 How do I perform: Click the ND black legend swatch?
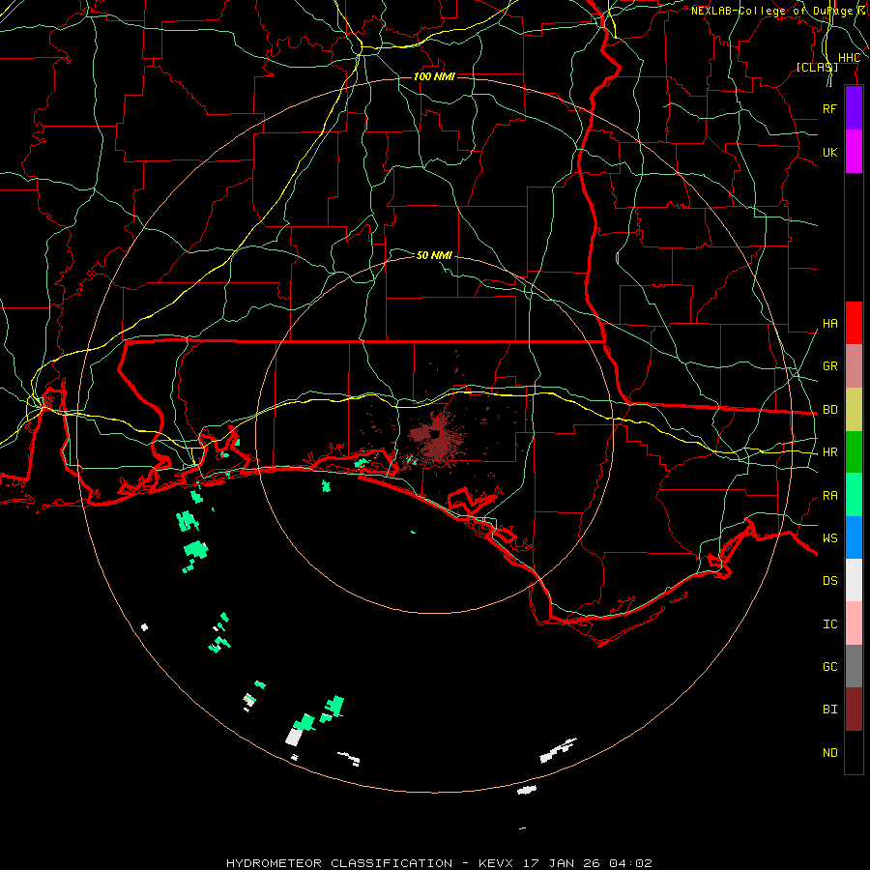click(854, 752)
